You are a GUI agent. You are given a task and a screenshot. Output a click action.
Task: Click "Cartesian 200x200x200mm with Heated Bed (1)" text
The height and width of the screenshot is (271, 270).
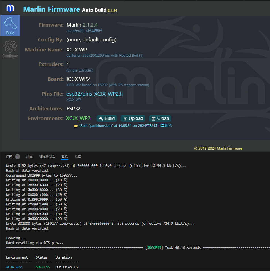click(105, 56)
